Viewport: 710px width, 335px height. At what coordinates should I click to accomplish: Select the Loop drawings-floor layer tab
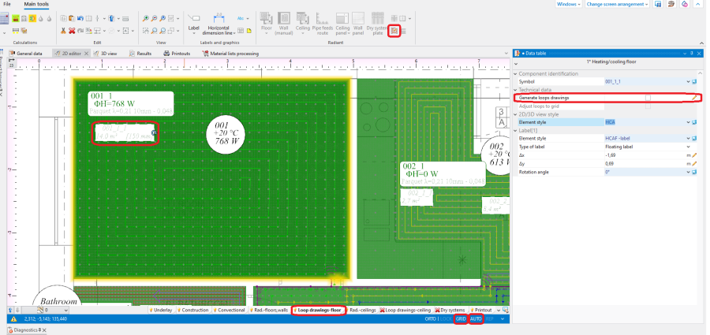(319, 310)
